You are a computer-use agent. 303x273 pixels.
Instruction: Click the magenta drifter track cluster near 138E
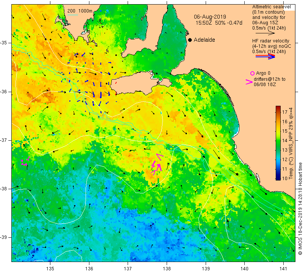coord(157,165)
